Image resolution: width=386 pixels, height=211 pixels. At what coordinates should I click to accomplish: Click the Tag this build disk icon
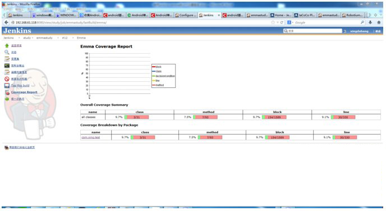[x=7, y=86]
